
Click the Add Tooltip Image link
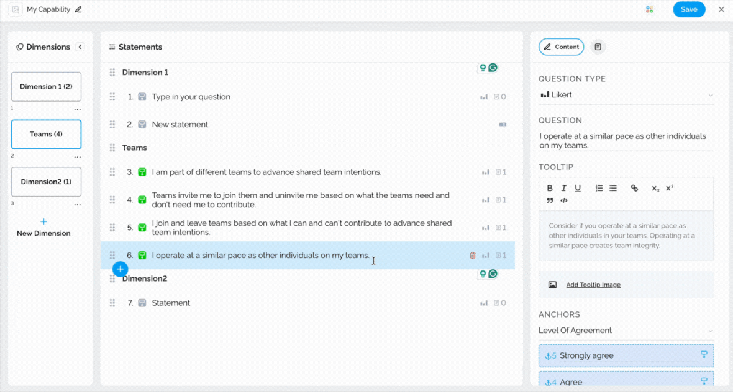click(593, 285)
